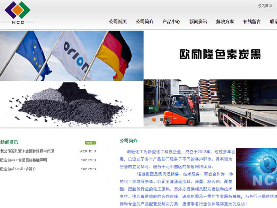Click the NCC company logo

17,13
